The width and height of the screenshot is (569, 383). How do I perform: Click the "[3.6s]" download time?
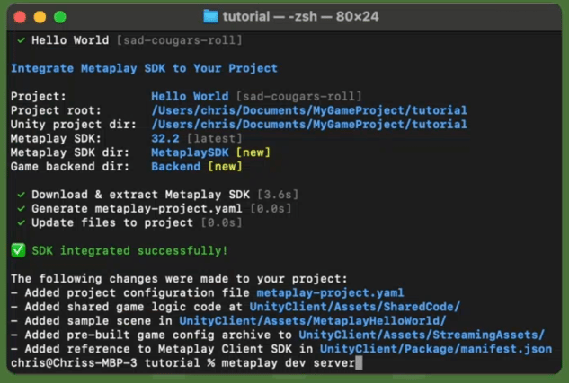tap(278, 195)
